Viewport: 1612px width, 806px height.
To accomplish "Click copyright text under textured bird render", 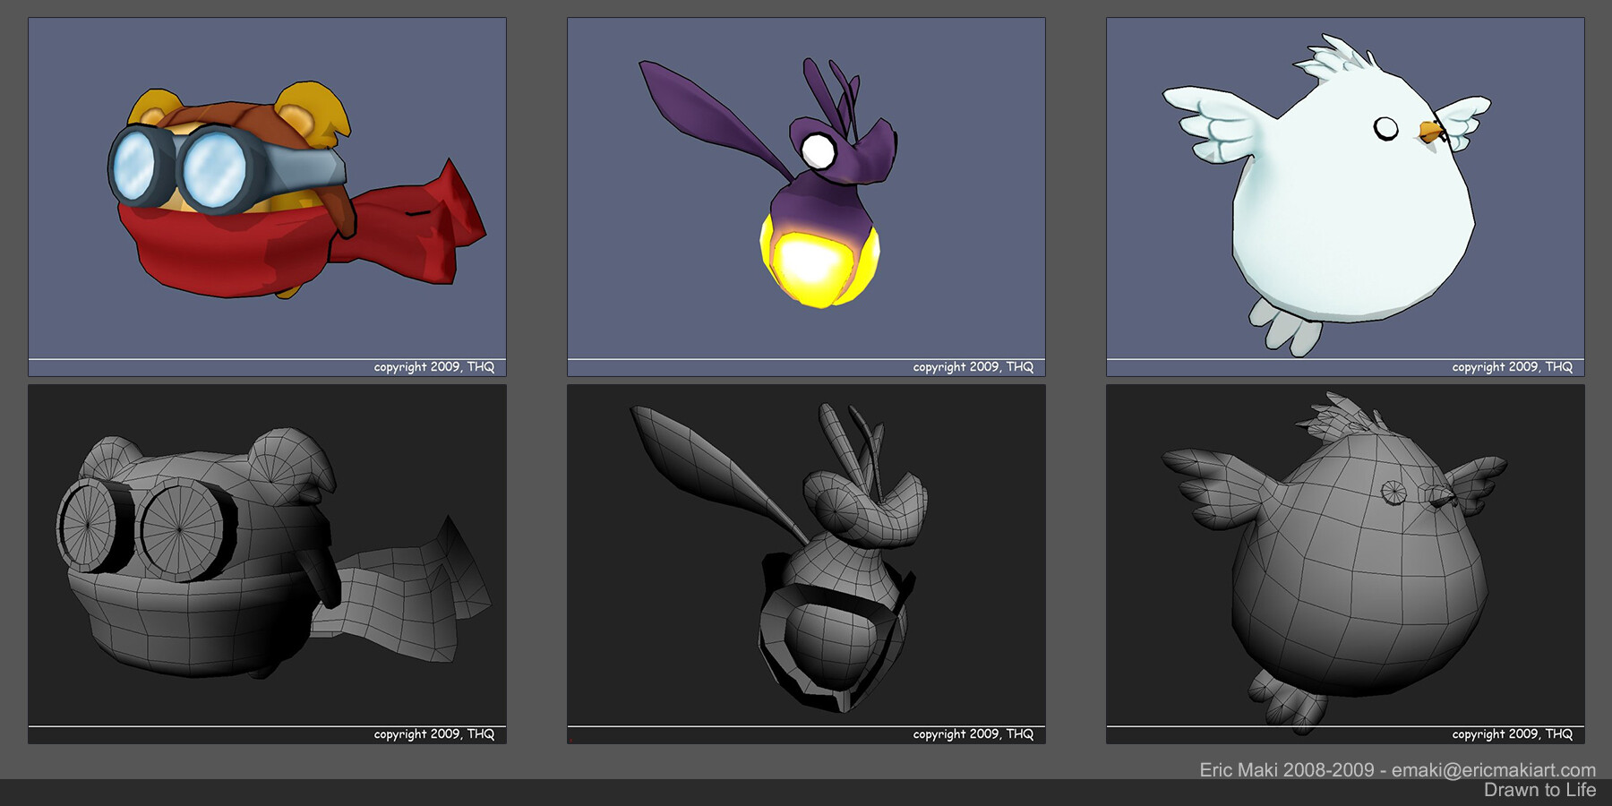I will click(x=1512, y=367).
